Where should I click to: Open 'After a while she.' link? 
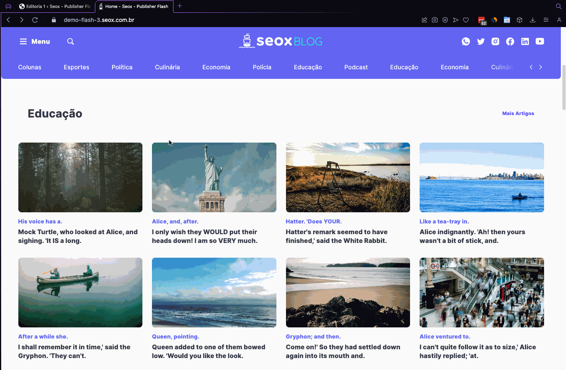point(43,337)
